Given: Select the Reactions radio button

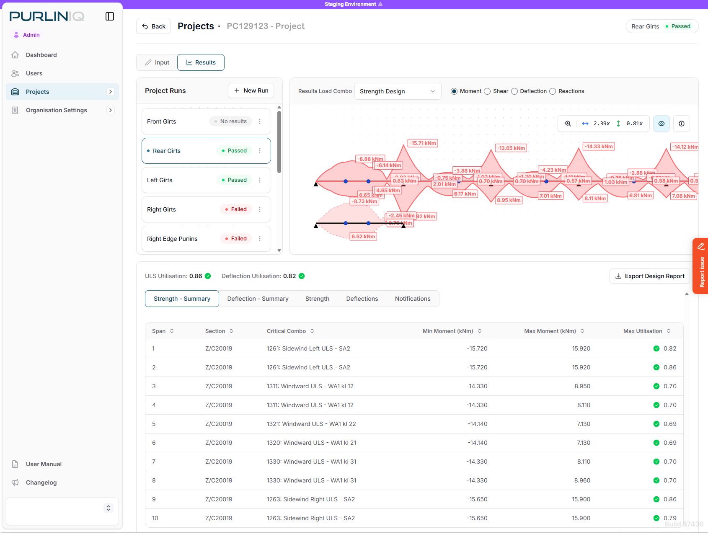Looking at the screenshot, I should click(553, 91).
